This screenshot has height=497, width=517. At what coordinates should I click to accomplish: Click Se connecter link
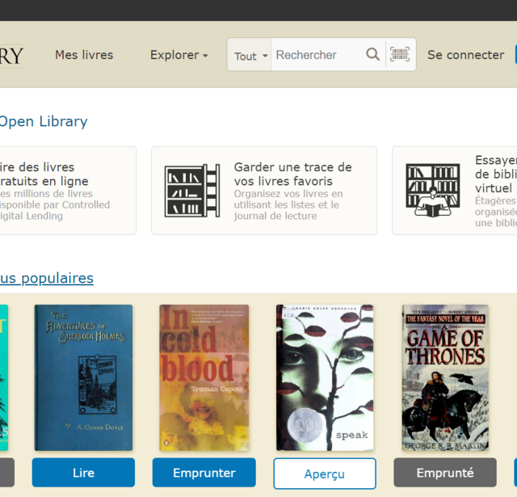[465, 55]
